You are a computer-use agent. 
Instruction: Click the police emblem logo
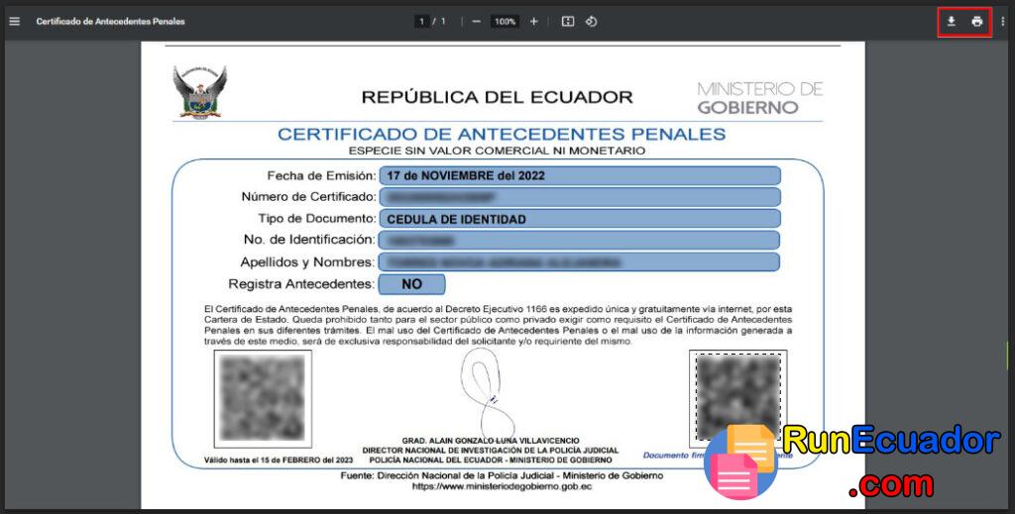[199, 92]
